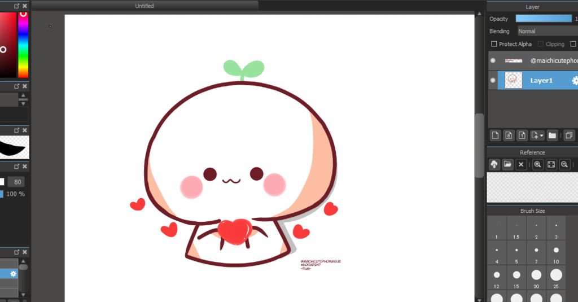Close the brush control panel
The width and height of the screenshot is (578, 302).
pyautogui.click(x=25, y=167)
